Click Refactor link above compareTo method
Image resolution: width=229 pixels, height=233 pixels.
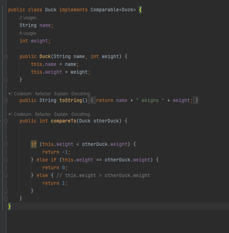[43, 114]
